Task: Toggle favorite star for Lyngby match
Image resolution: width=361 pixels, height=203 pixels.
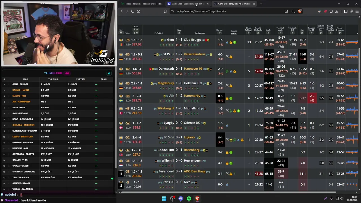Action: (121, 123)
